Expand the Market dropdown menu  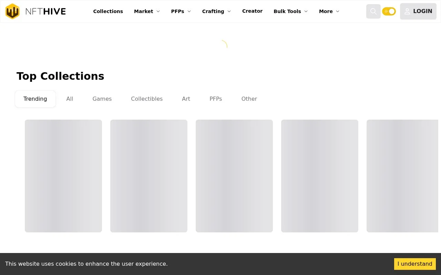click(x=147, y=11)
